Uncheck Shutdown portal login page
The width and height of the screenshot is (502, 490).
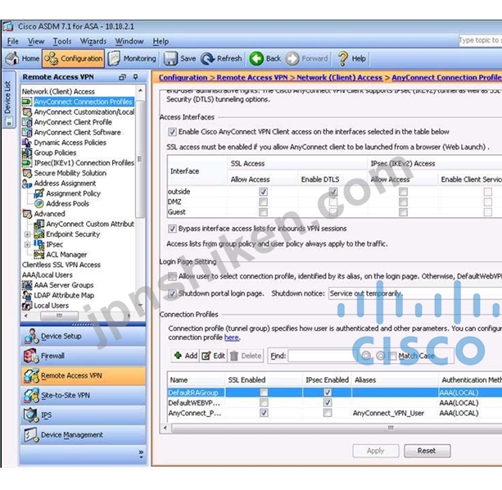pos(172,293)
